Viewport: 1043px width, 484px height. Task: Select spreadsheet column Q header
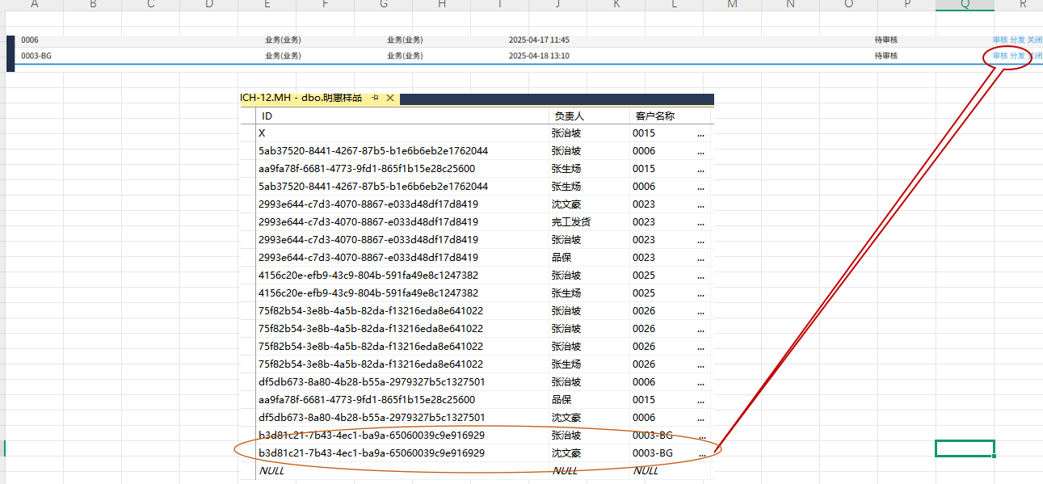coord(965,5)
